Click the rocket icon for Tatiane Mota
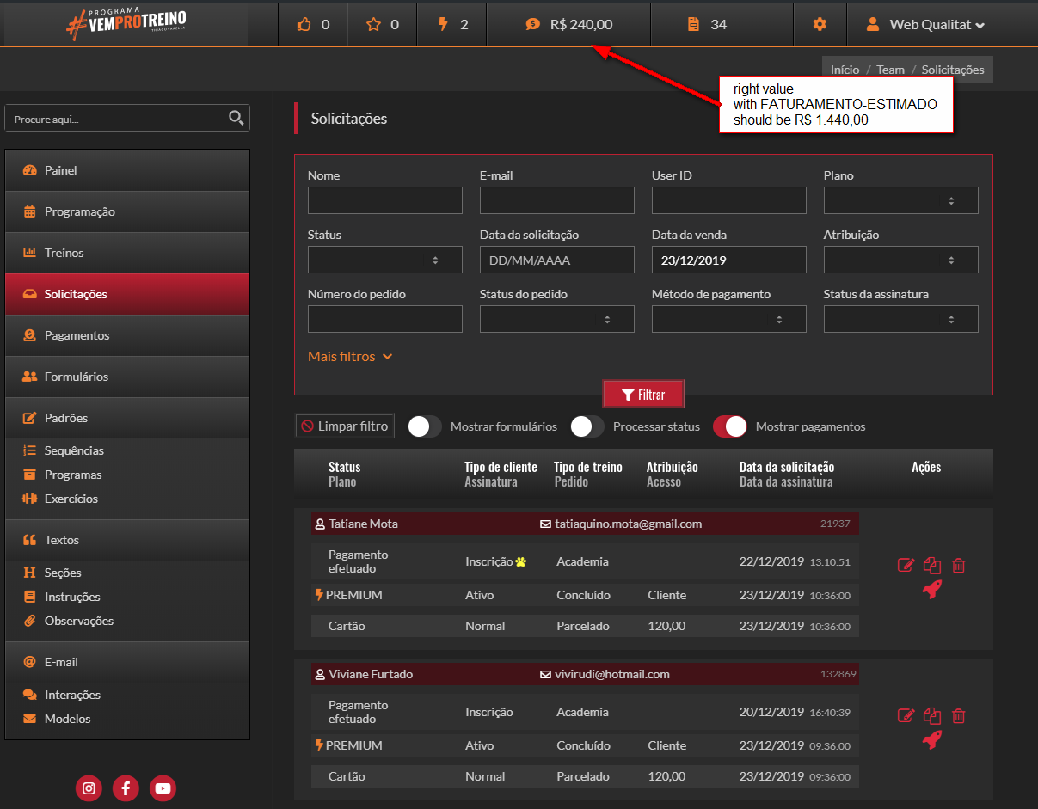Viewport: 1038px width, 809px height. 932,589
